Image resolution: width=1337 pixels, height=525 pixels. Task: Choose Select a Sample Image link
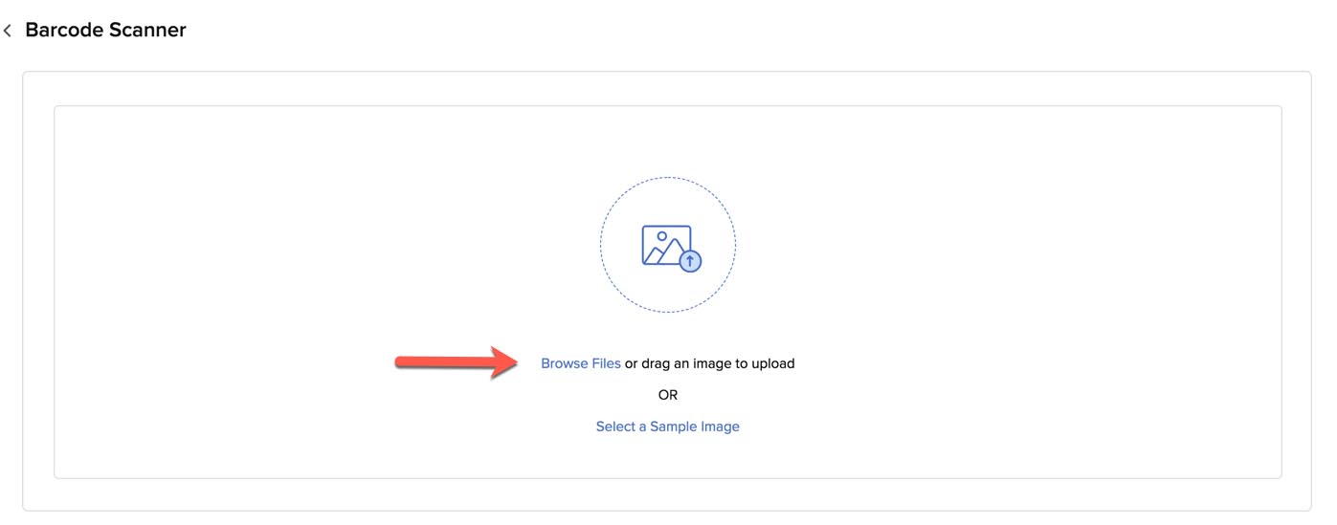(667, 427)
